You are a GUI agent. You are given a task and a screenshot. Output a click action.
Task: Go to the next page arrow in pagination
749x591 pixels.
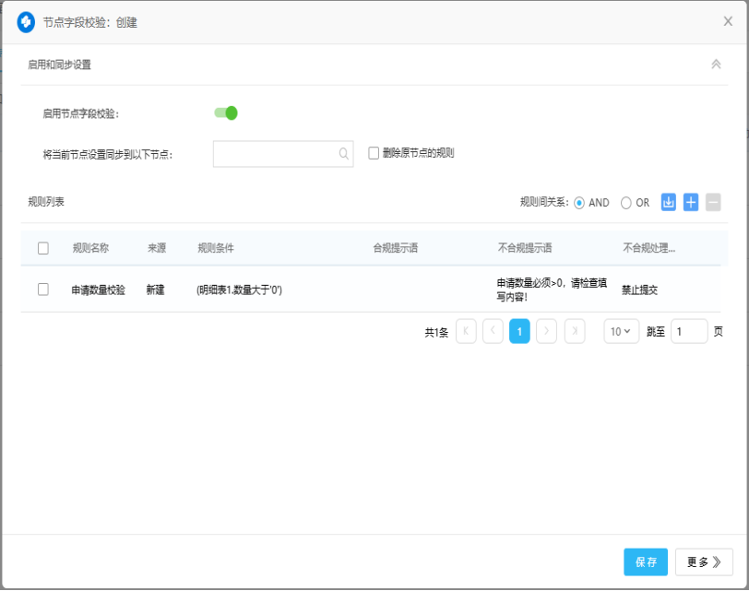tap(546, 331)
